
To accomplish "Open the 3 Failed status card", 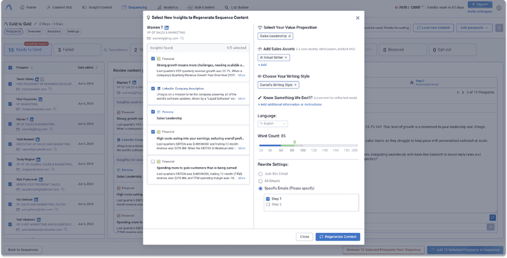I will click(77, 50).
